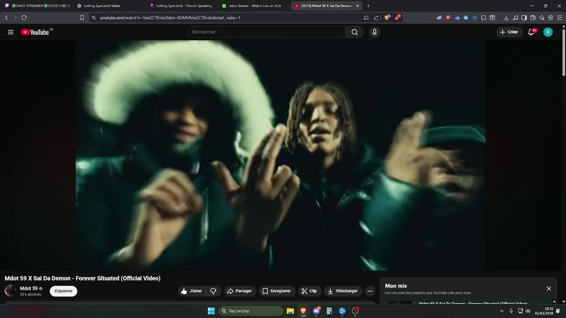Start voice search with microphone icon
This screenshot has width=566, height=318.
(x=375, y=32)
